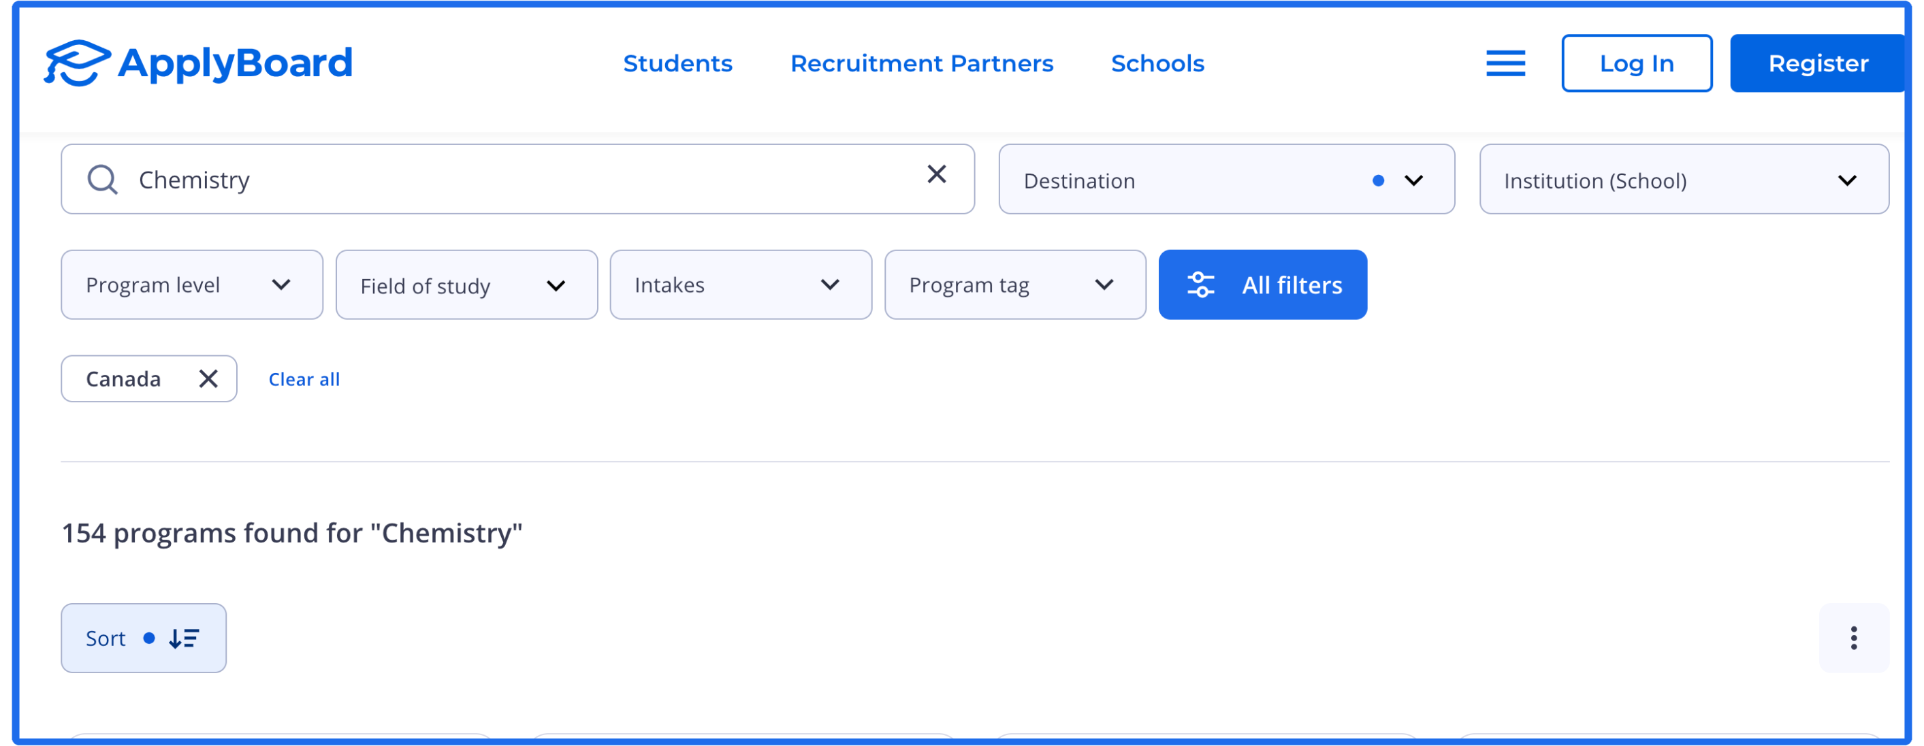Click the search magnifying glass icon
1924x746 pixels.
(103, 178)
